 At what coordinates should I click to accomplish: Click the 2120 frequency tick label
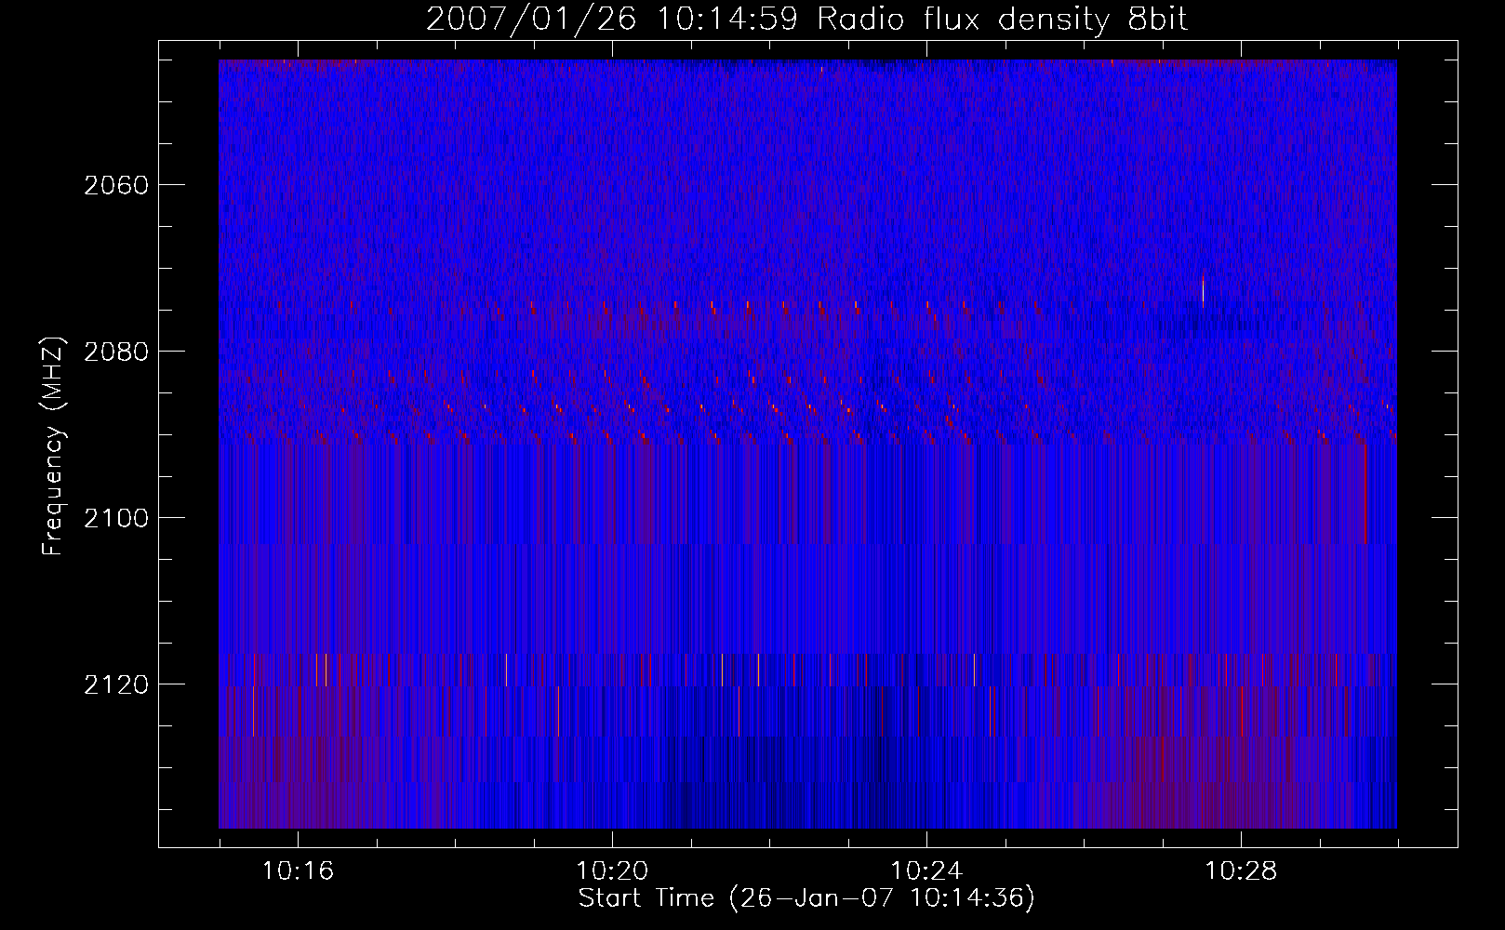click(116, 684)
